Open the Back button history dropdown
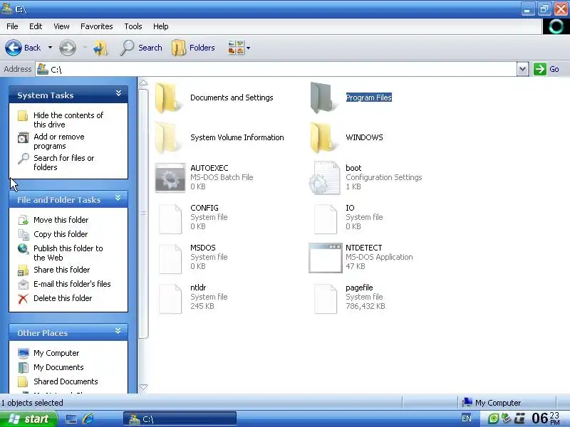Viewport: 570px width, 427px height. click(50, 48)
